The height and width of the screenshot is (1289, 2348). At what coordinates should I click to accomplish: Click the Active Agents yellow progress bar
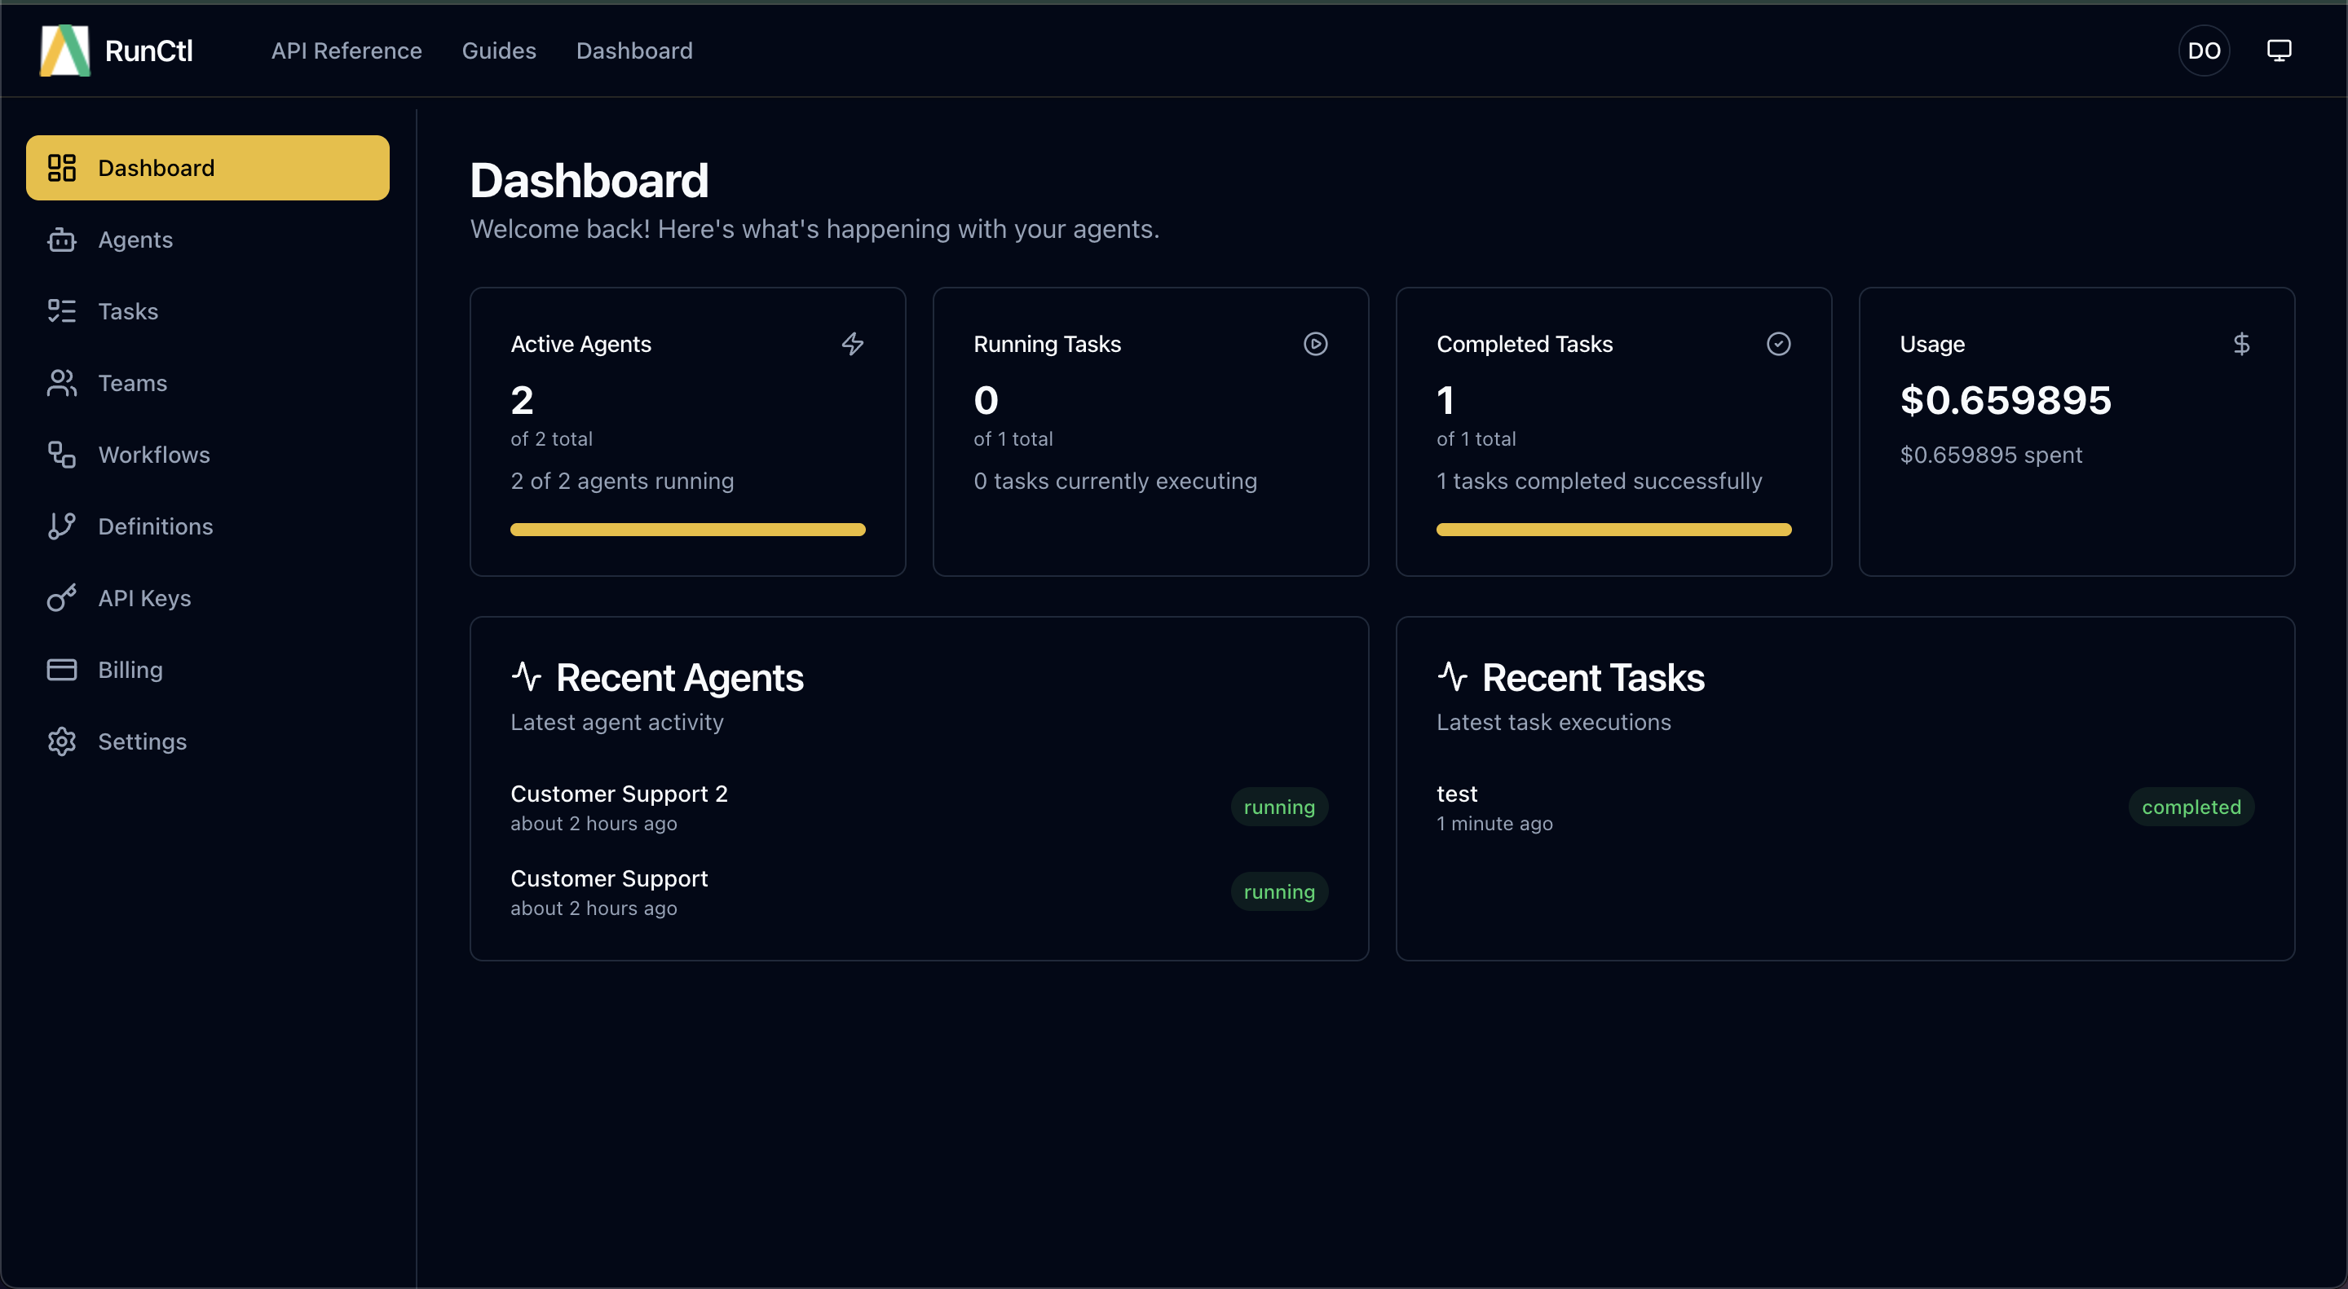686,530
